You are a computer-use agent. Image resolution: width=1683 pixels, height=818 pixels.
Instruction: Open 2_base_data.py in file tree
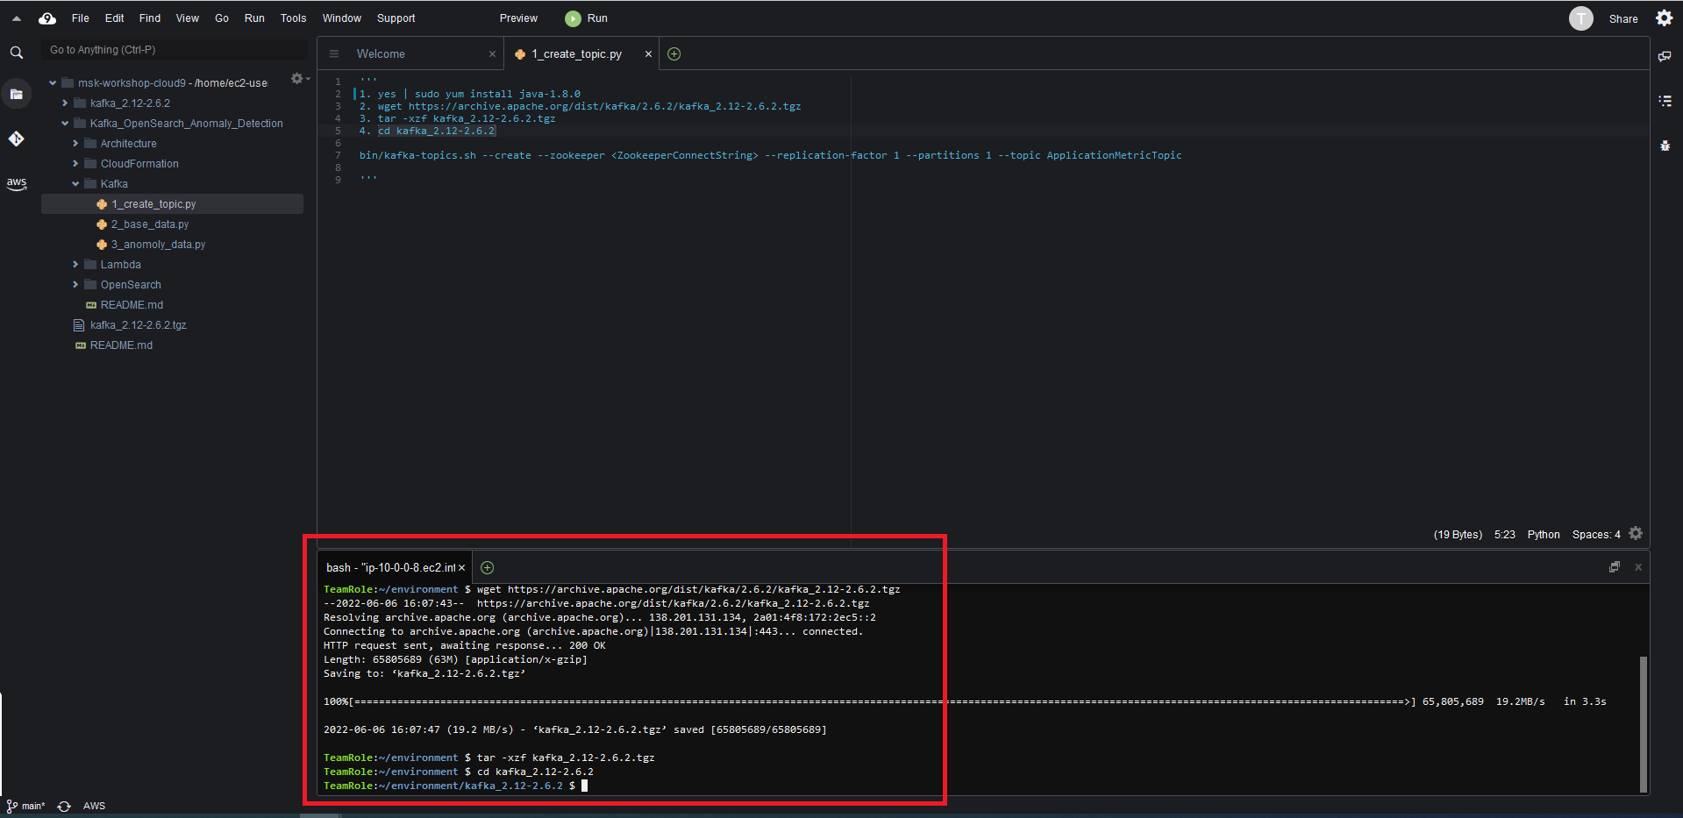pyautogui.click(x=149, y=224)
